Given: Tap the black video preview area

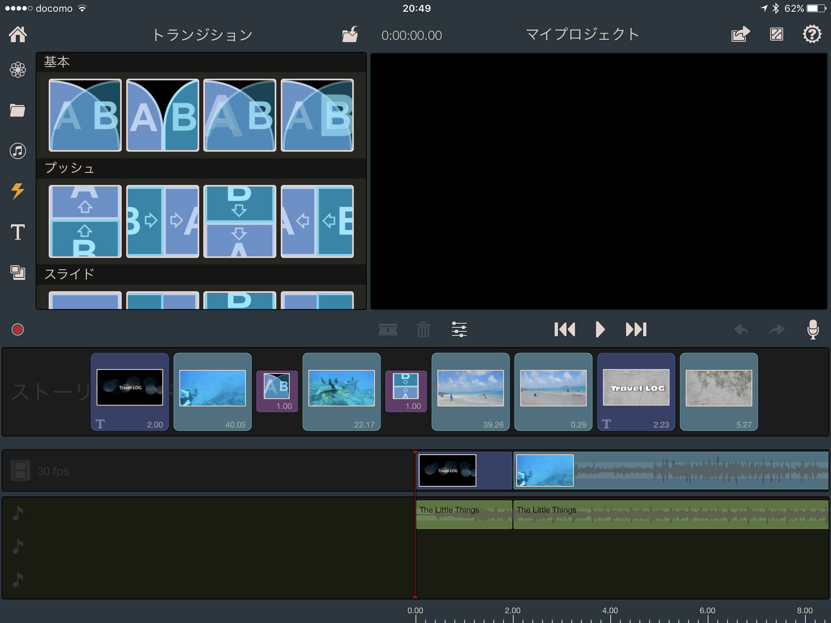Looking at the screenshot, I should tap(599, 181).
